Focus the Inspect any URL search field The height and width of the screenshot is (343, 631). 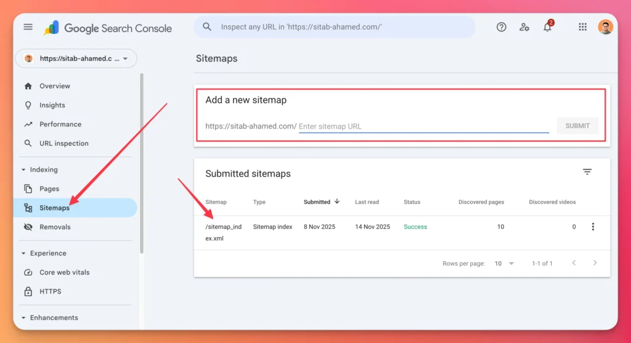pos(334,27)
